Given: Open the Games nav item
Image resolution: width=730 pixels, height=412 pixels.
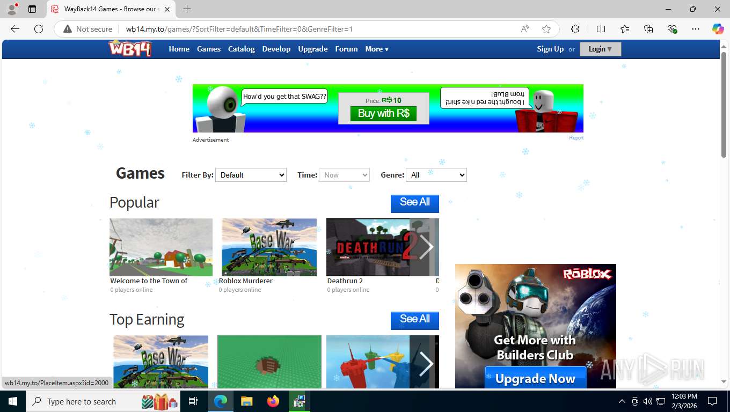Looking at the screenshot, I should [209, 49].
